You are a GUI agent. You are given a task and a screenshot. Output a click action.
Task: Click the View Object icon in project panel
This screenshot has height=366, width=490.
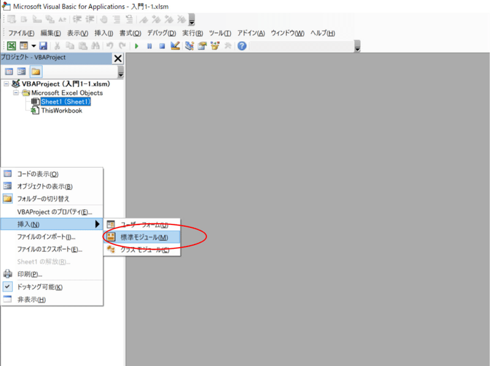pos(21,72)
